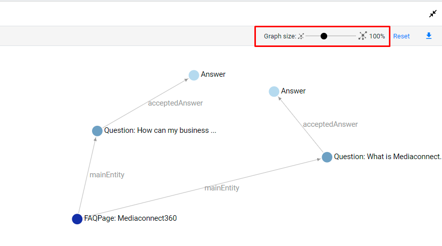The height and width of the screenshot is (246, 442).
Task: Click the download graph icon
Action: (x=429, y=36)
